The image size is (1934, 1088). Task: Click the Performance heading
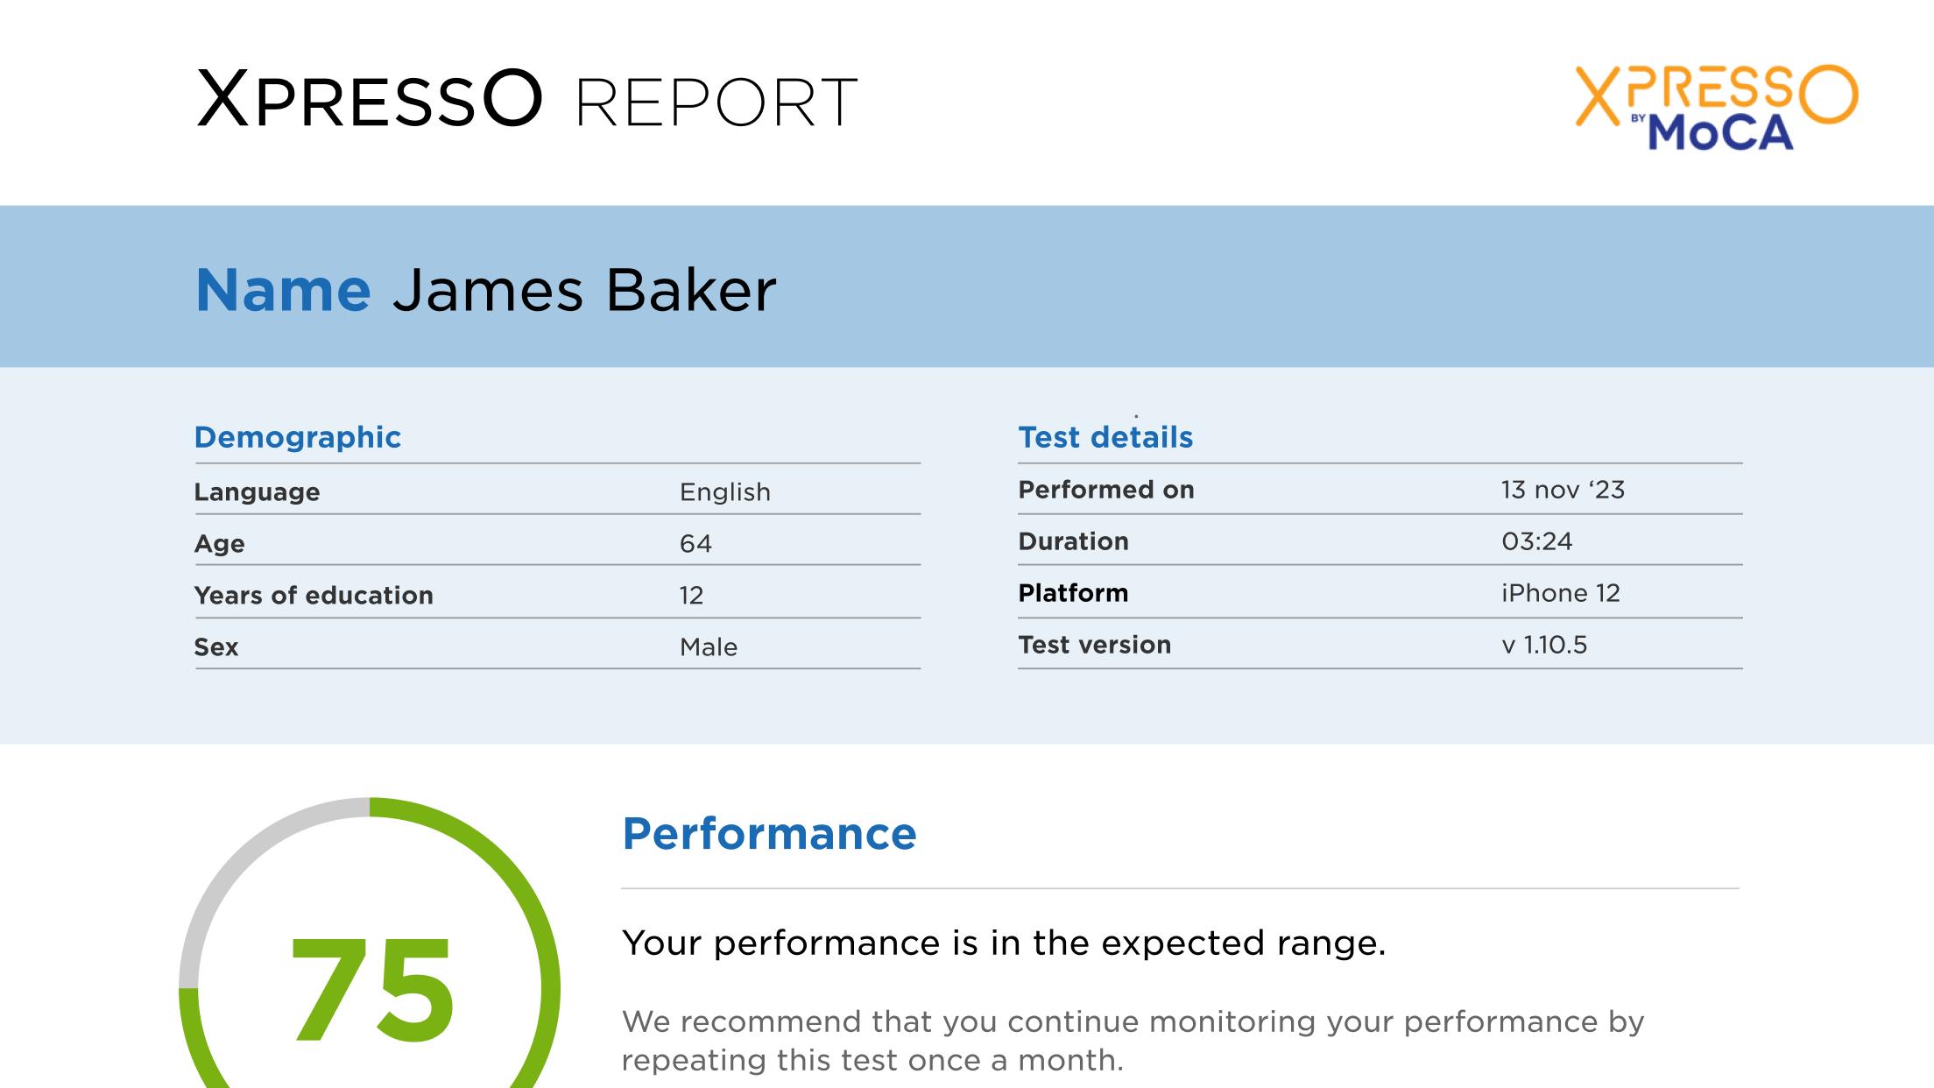[769, 833]
